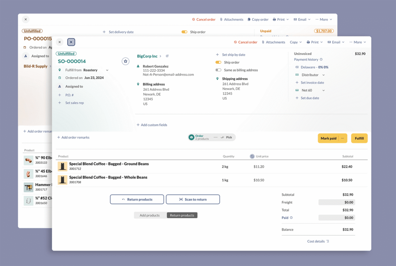
Task: Expand the Distributor dropdown
Action: click(323, 75)
